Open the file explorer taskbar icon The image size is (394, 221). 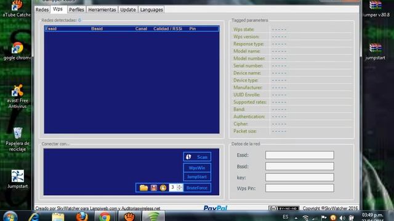tap(58, 217)
